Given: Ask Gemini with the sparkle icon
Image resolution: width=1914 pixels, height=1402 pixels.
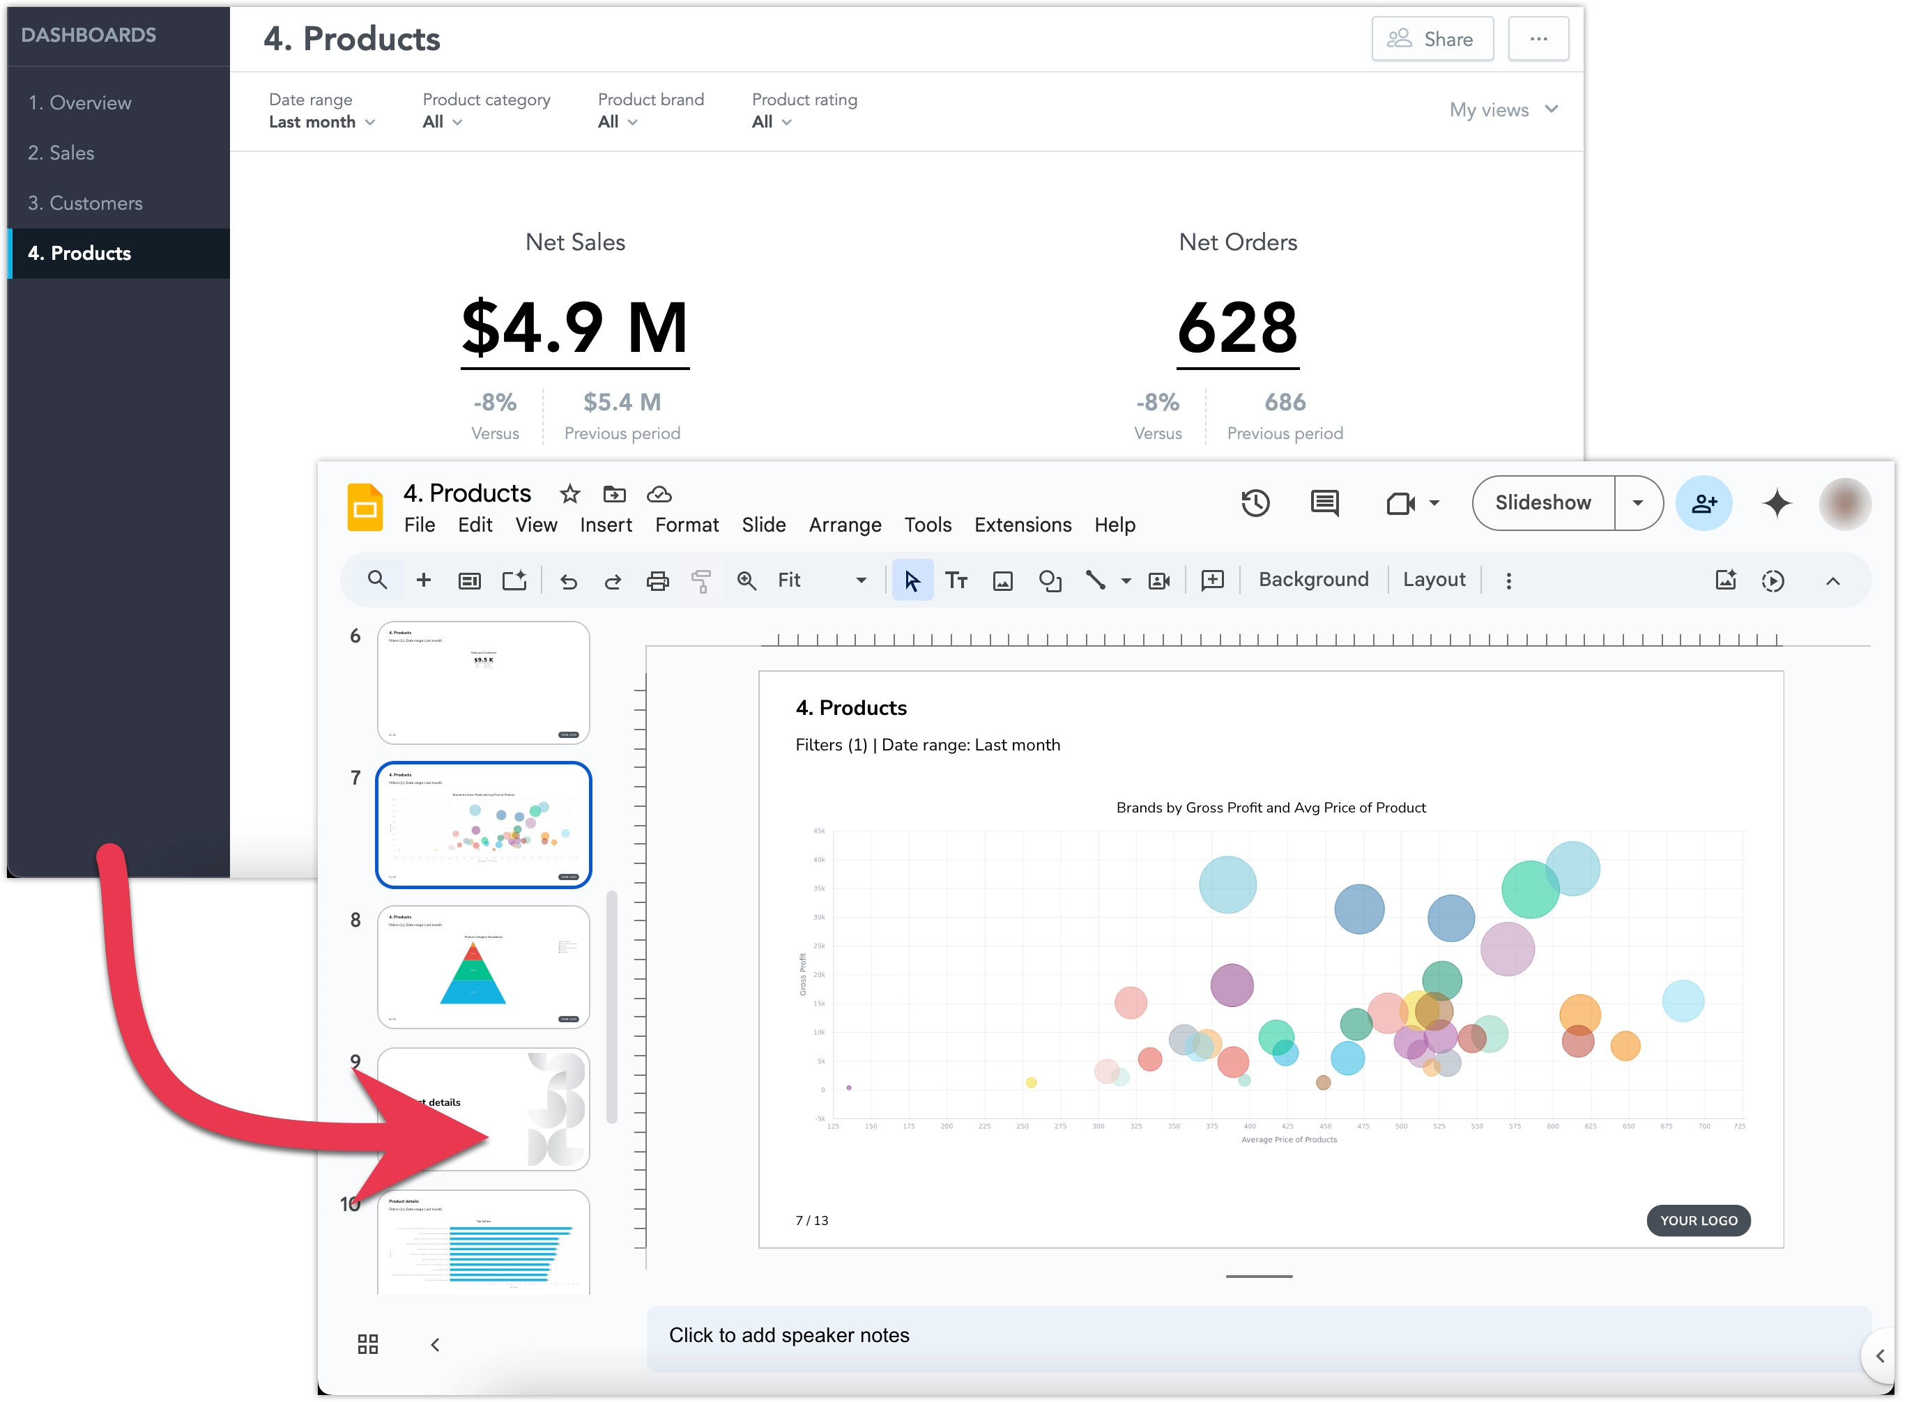Looking at the screenshot, I should tap(1777, 503).
